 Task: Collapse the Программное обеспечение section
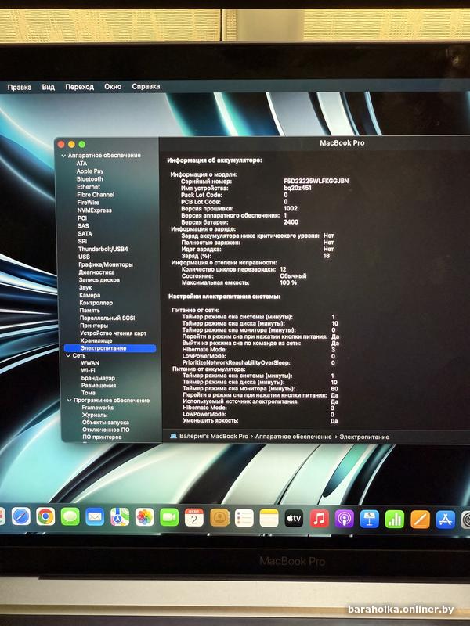click(x=69, y=400)
